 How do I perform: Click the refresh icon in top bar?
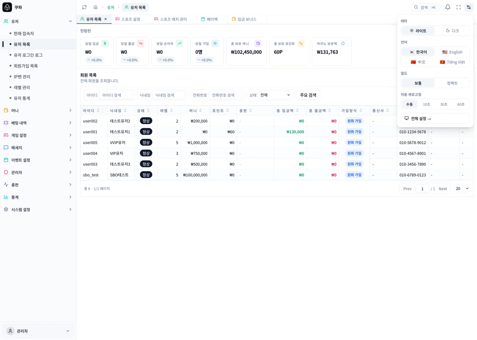tap(84, 7)
